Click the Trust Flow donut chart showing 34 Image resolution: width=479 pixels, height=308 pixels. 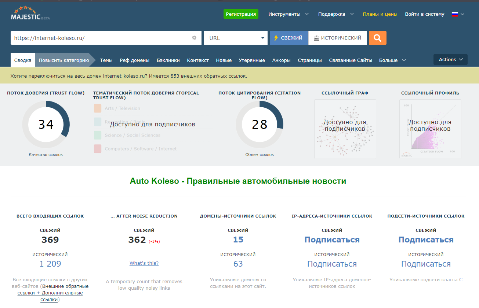[46, 125]
